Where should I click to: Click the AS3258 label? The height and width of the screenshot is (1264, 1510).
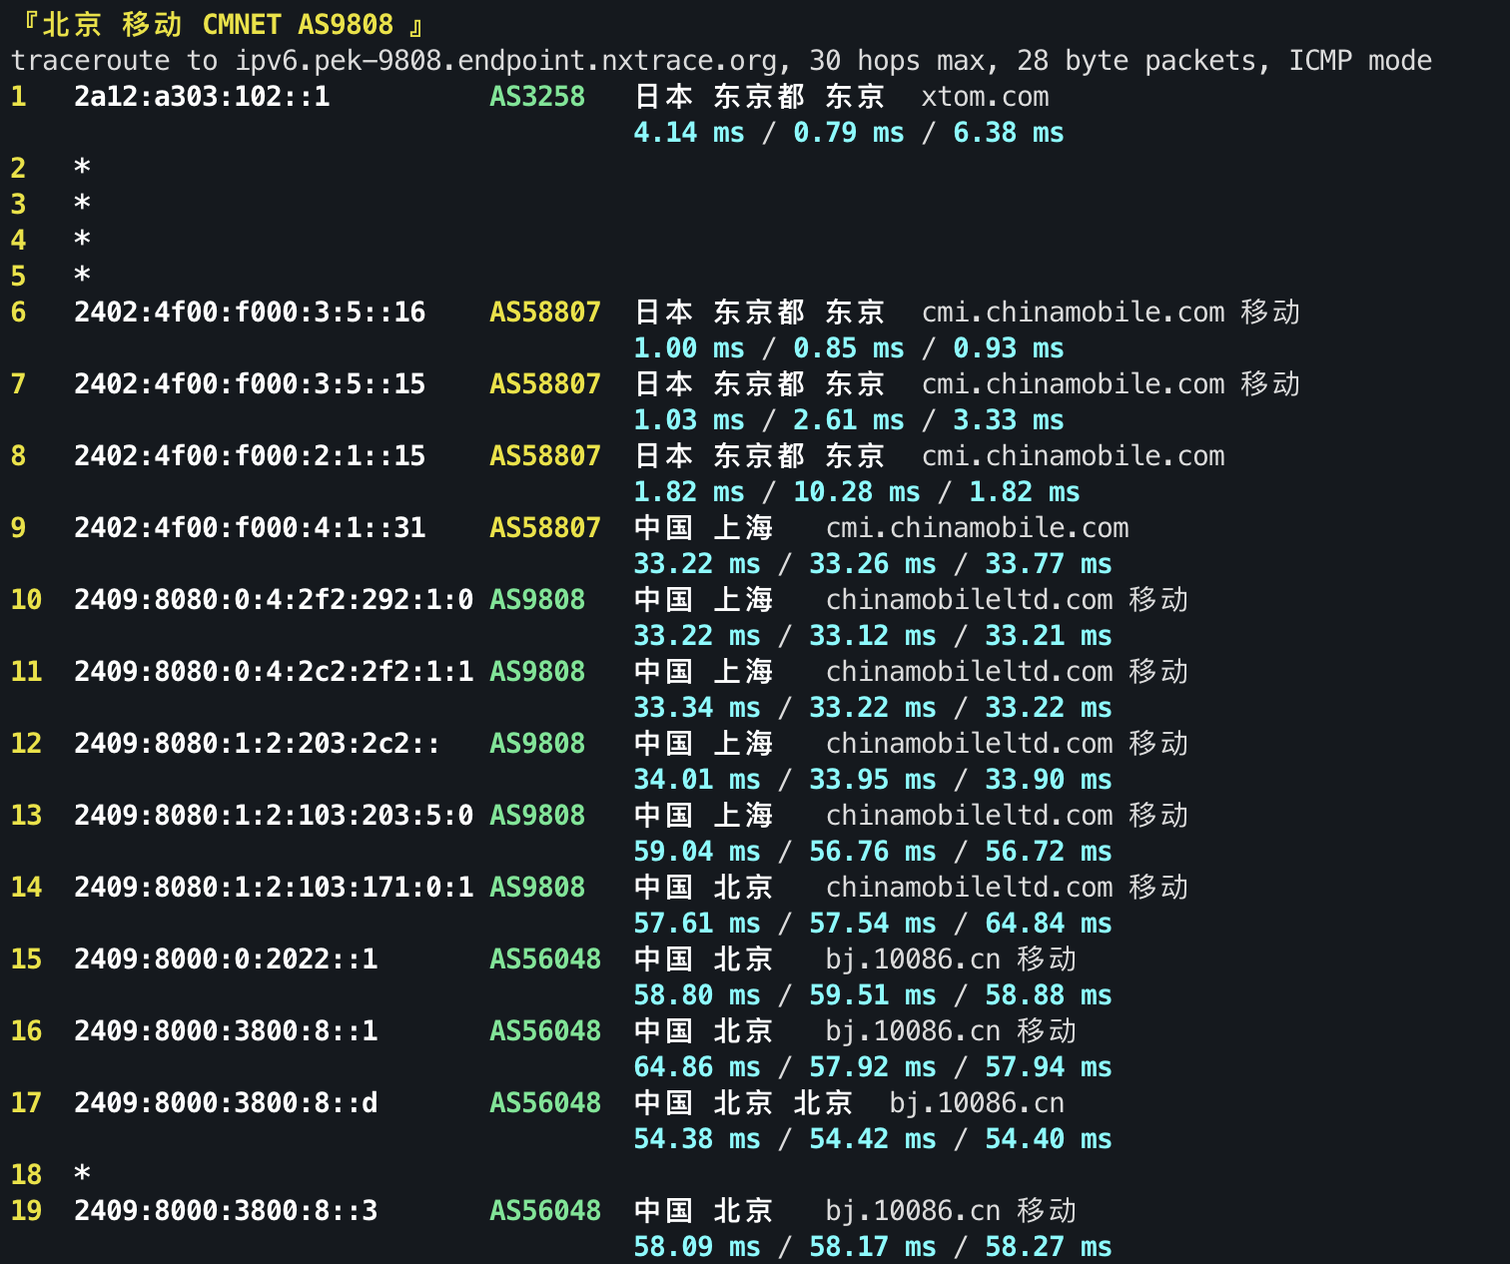click(x=537, y=97)
